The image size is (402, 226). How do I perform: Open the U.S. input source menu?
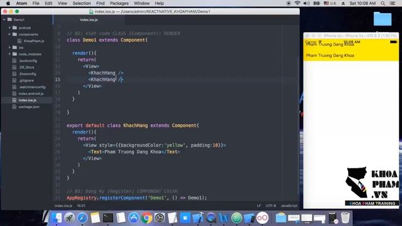tap(330, 3)
